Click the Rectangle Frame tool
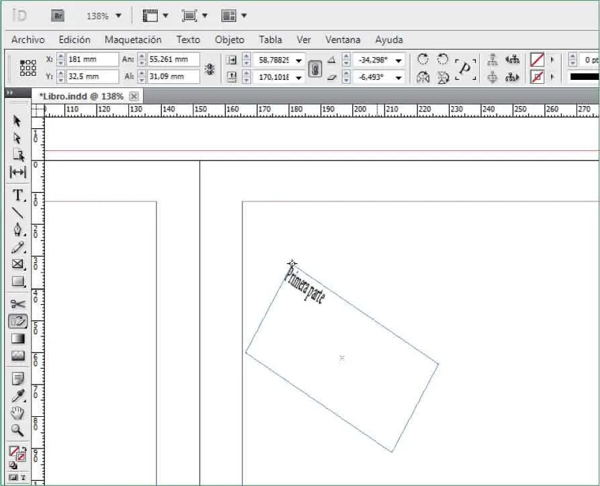The image size is (600, 486). [x=18, y=264]
